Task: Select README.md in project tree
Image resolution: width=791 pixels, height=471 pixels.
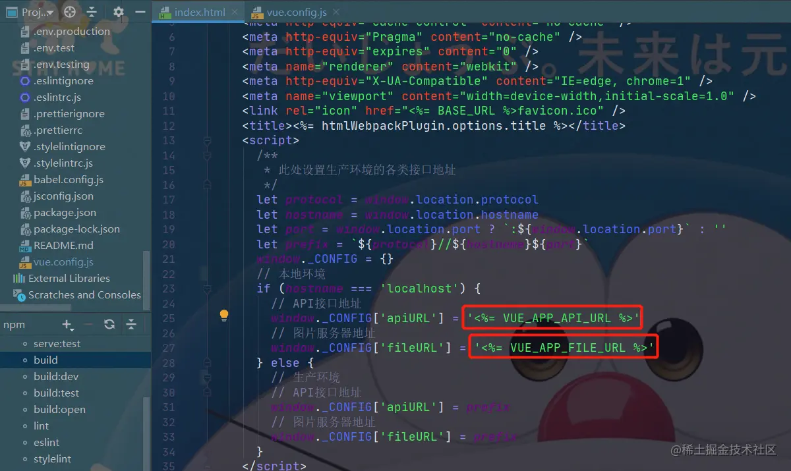Action: (63, 246)
